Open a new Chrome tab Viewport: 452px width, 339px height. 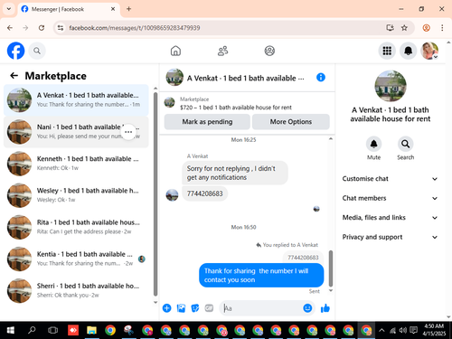[128, 9]
